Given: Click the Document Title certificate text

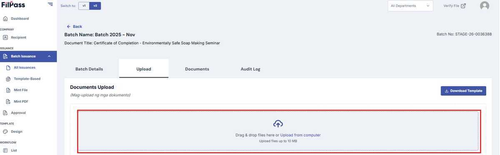Looking at the screenshot, I should point(142,43).
